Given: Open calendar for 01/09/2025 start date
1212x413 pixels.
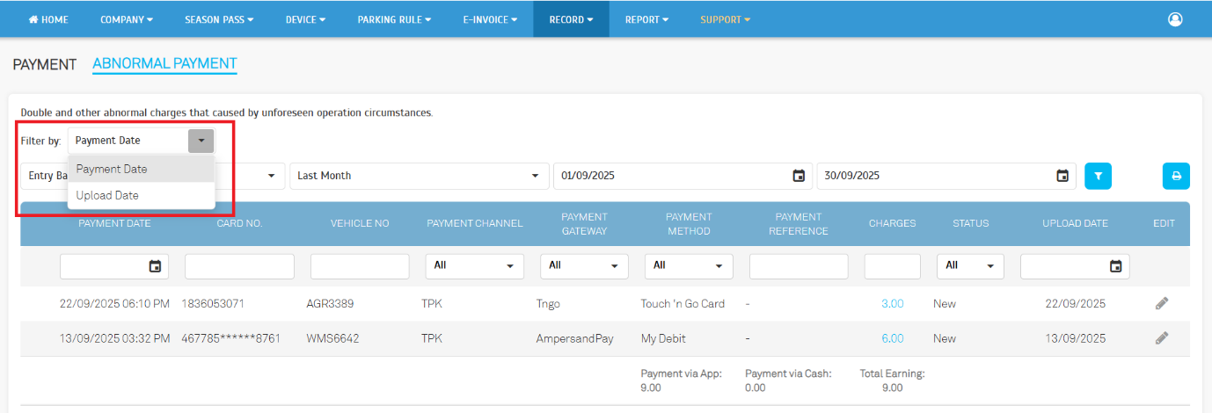Looking at the screenshot, I should (x=799, y=176).
